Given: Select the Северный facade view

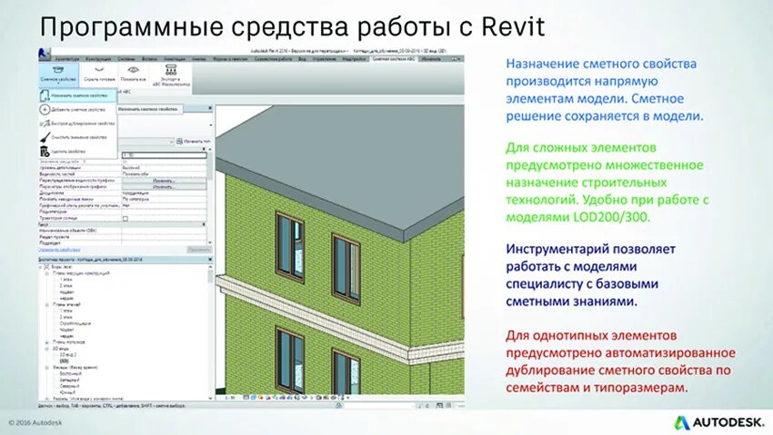Looking at the screenshot, I should [x=69, y=386].
